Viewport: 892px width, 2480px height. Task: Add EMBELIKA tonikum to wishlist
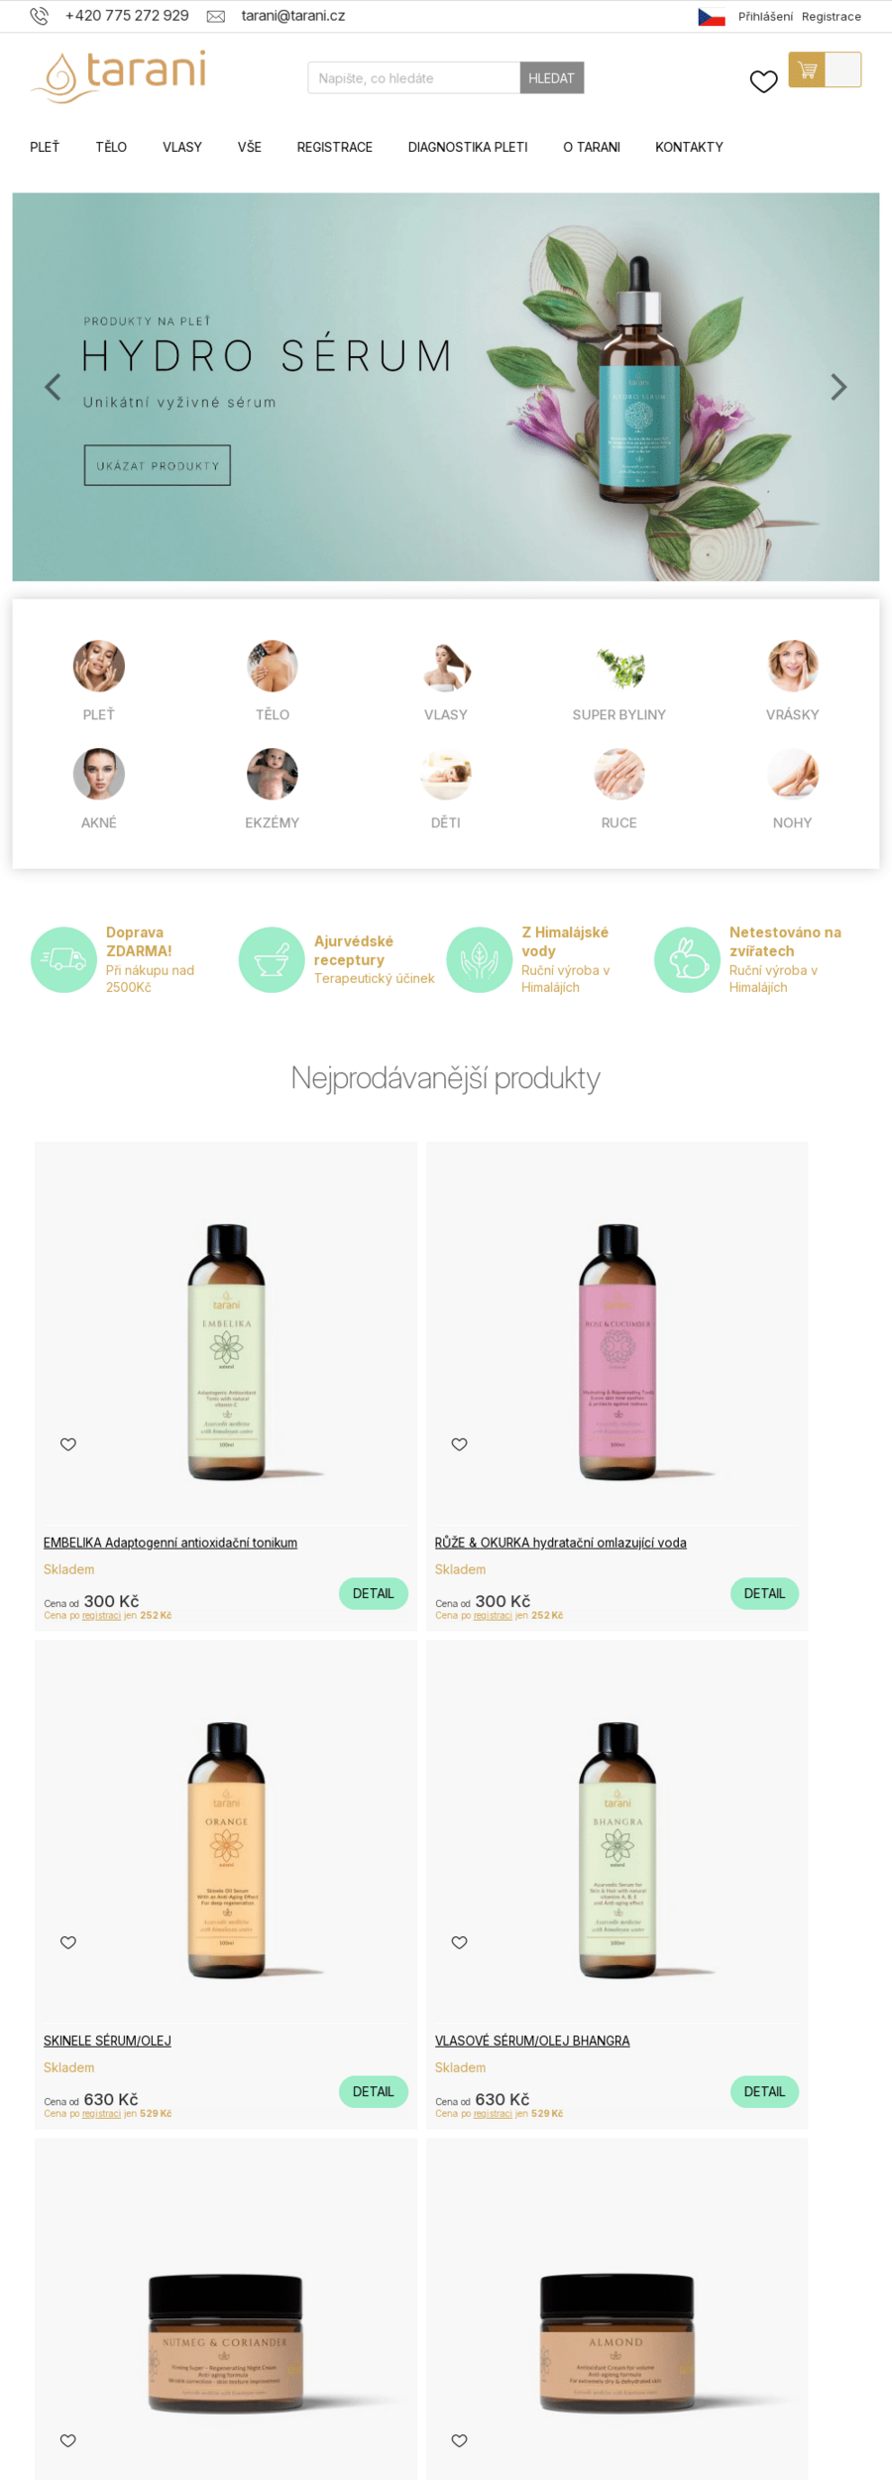68,1444
